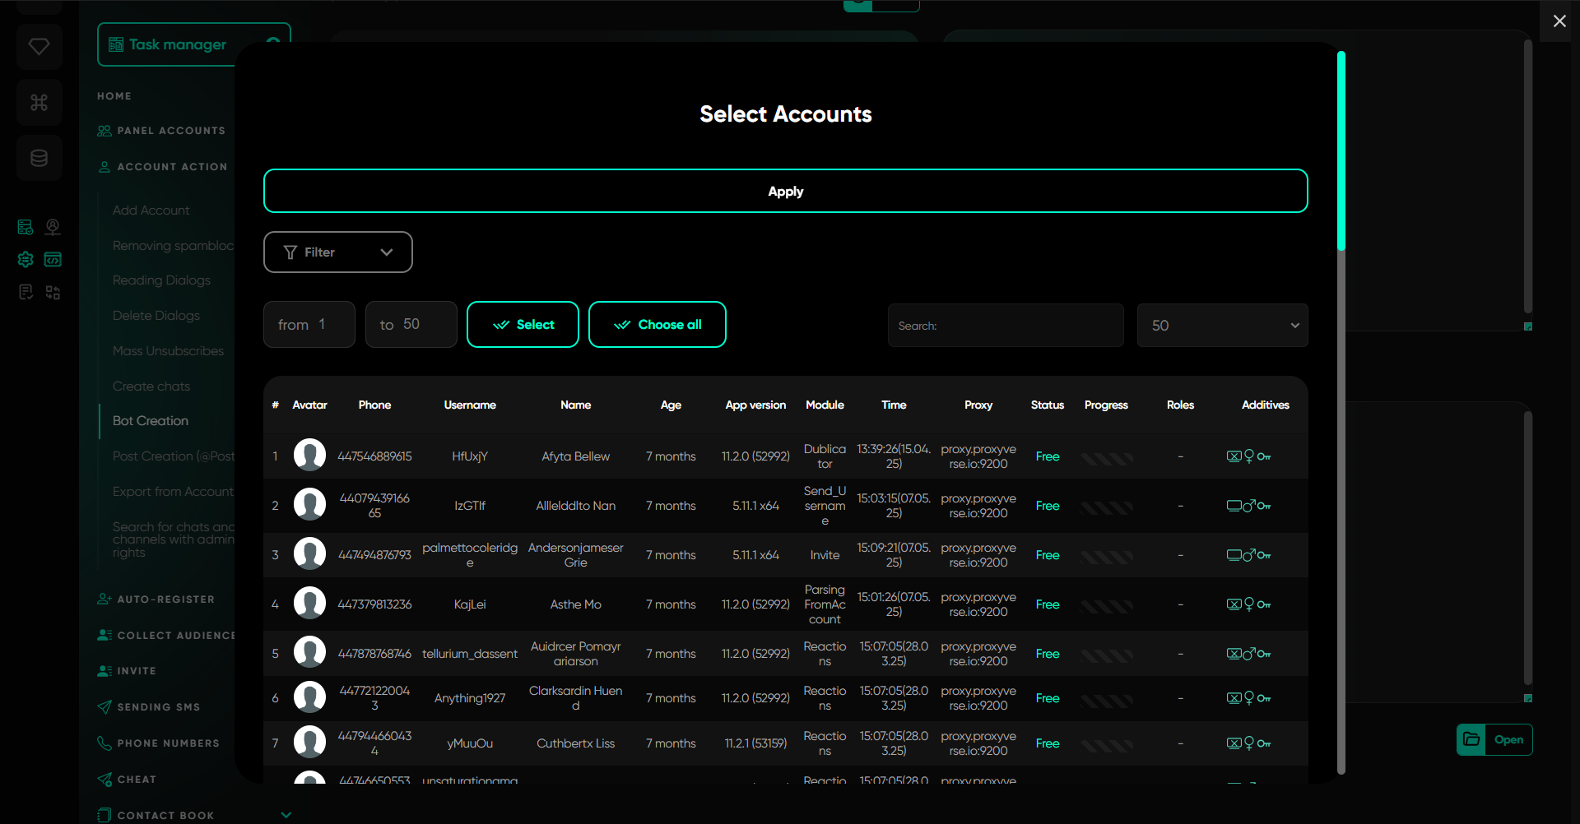The image size is (1580, 824).
Task: Expand the Filter dropdown
Action: (x=337, y=252)
